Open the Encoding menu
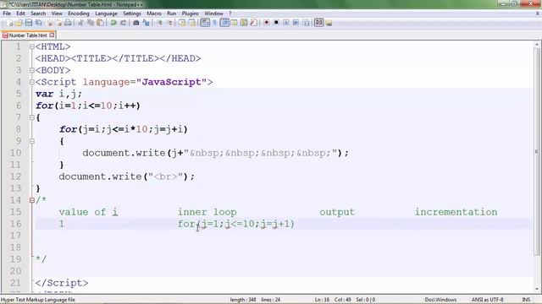The height and width of the screenshot is (304, 542). click(x=79, y=14)
